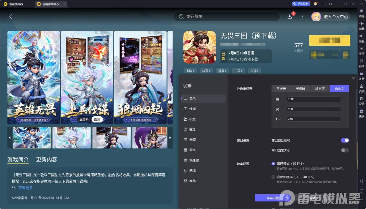
Task: Click the Android recent apps button
Action: tap(361, 201)
